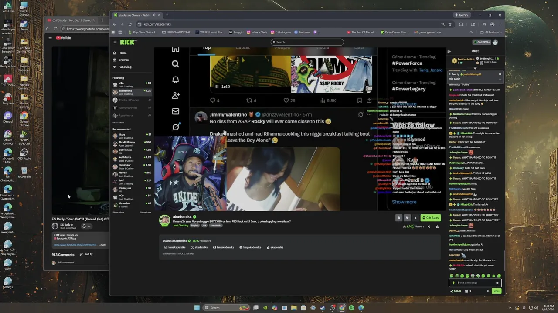Click the #PowerForce trending topic

tap(407, 63)
